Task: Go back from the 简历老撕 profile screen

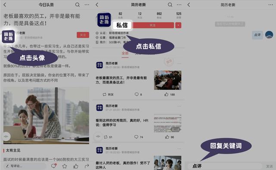Action: (x=97, y=5)
